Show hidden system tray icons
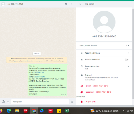134x114 pixels. tap(124, 111)
